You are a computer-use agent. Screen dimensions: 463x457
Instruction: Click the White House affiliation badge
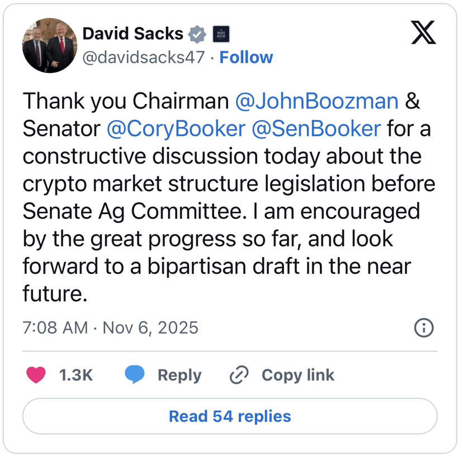(x=221, y=34)
